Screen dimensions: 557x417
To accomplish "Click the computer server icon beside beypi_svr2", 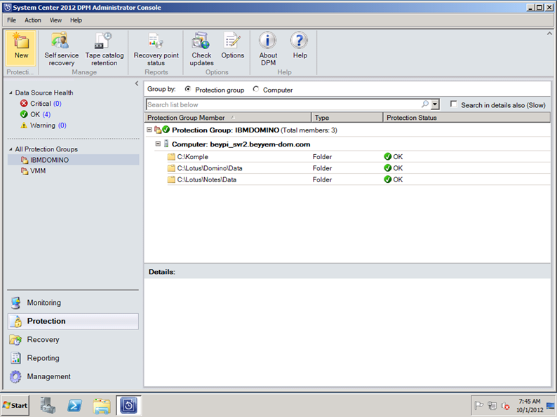I will tap(166, 144).
